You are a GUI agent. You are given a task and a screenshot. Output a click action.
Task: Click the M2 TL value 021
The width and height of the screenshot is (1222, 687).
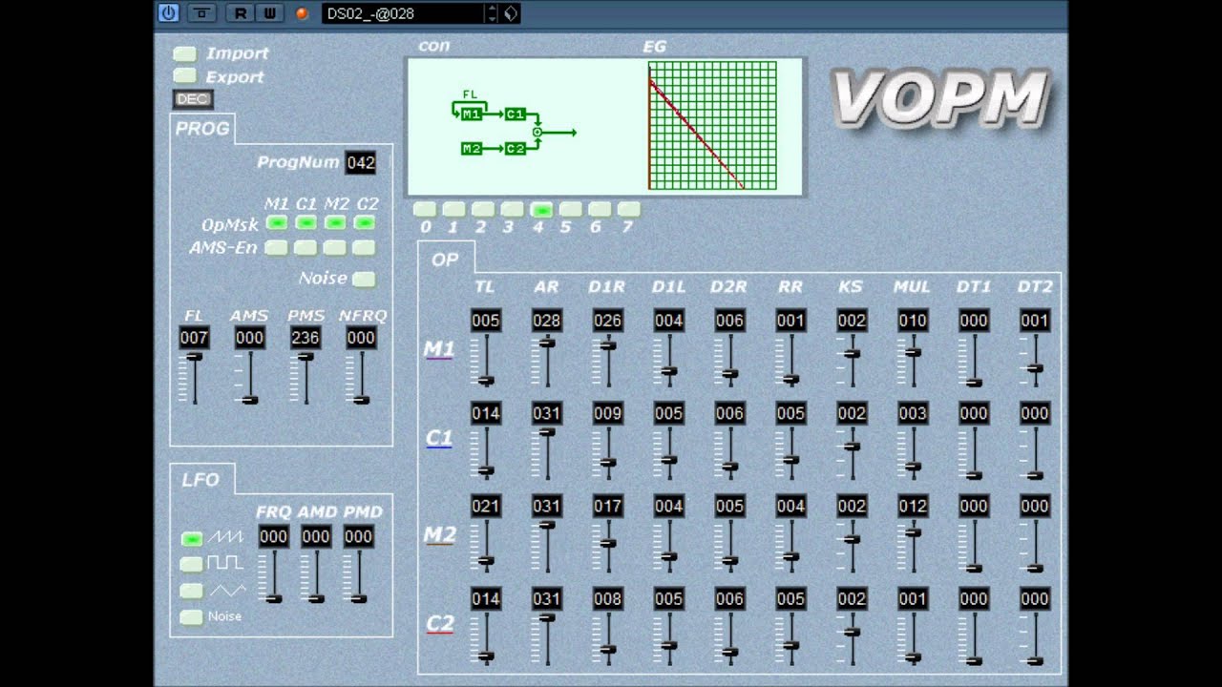(x=485, y=506)
